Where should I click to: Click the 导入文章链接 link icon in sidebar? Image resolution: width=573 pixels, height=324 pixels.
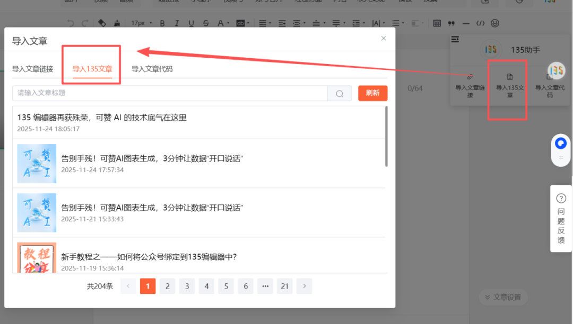470,77
